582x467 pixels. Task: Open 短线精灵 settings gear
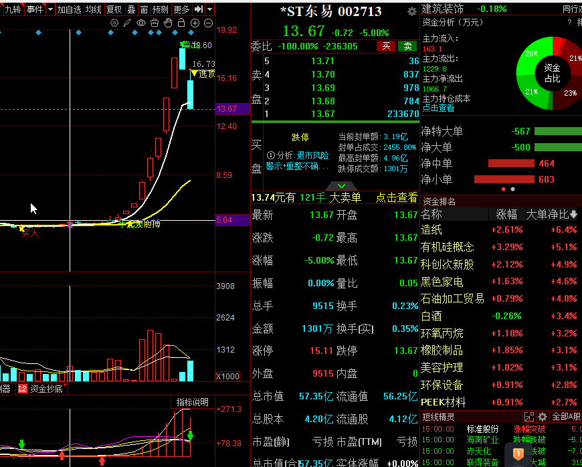543,417
